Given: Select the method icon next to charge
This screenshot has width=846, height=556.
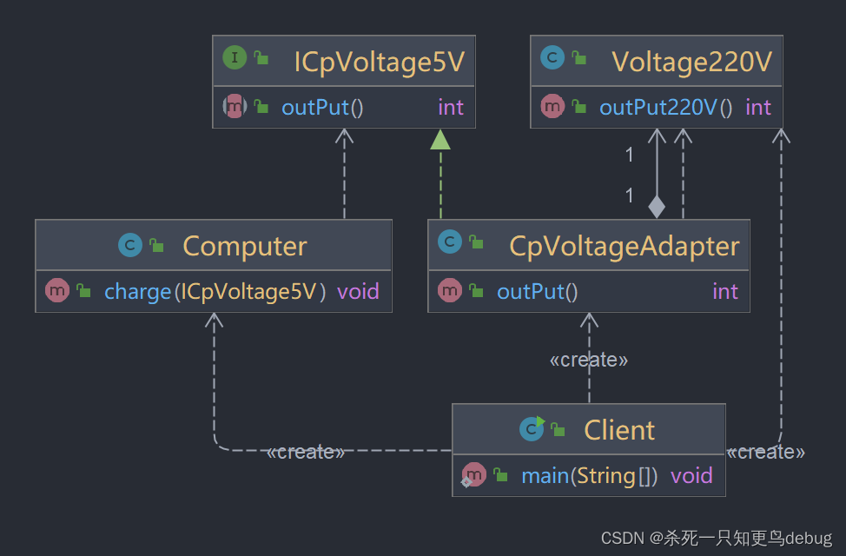Looking at the screenshot, I should click(57, 291).
